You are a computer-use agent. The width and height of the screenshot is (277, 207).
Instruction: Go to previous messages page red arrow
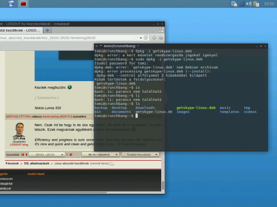pyautogui.click(x=27, y=155)
